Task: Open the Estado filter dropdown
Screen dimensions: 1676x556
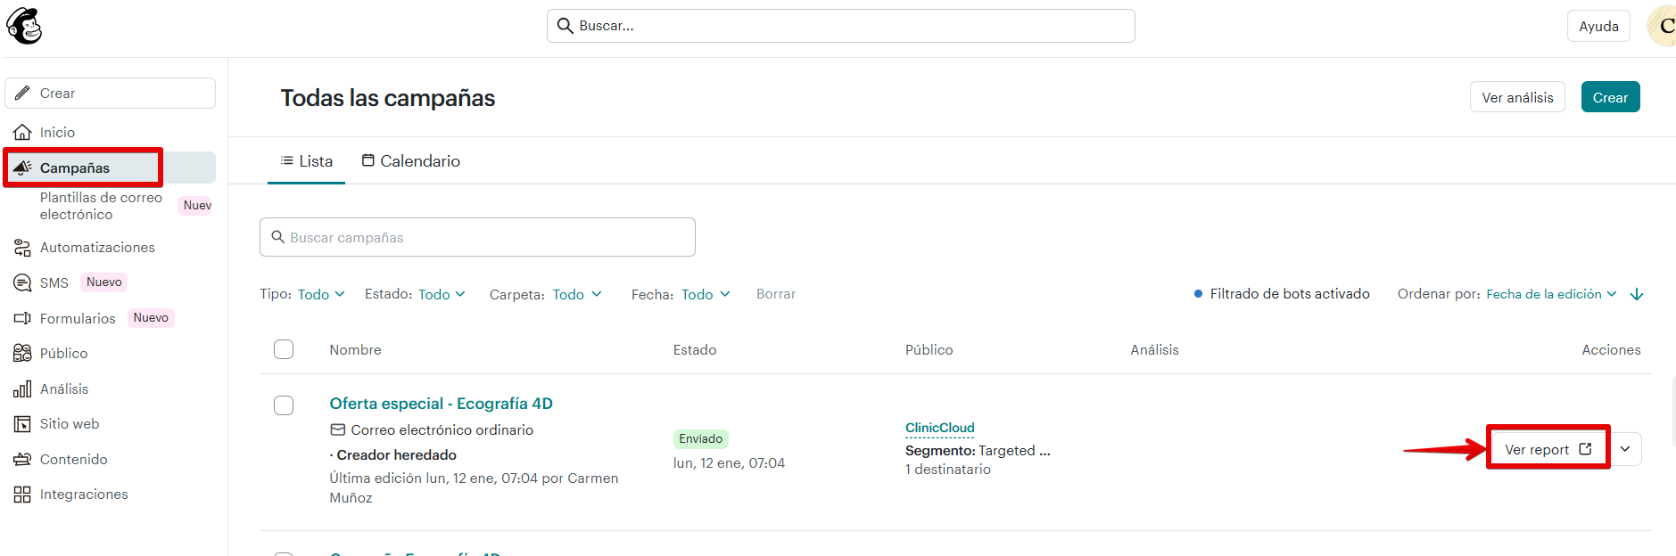Action: pyautogui.click(x=442, y=294)
